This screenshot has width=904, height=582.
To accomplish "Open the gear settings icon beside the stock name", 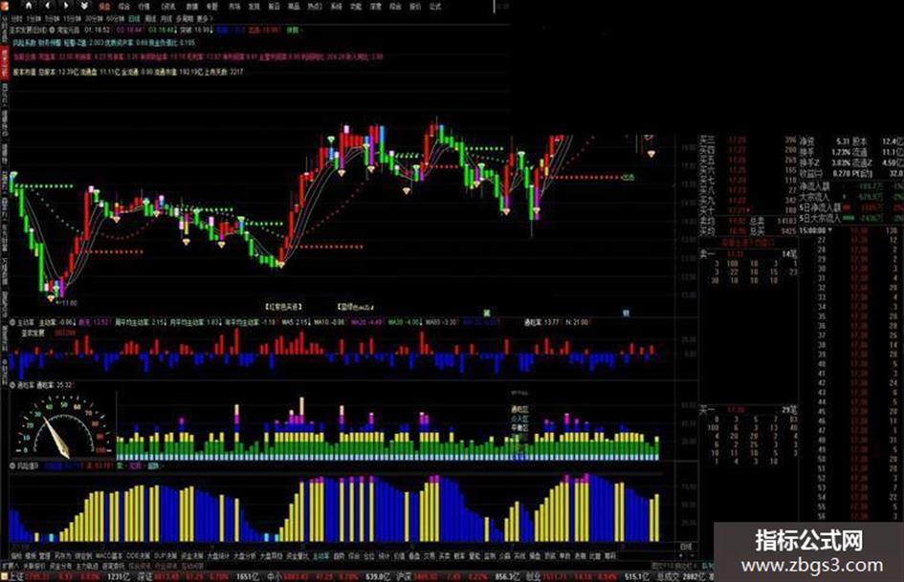I will pos(52,30).
